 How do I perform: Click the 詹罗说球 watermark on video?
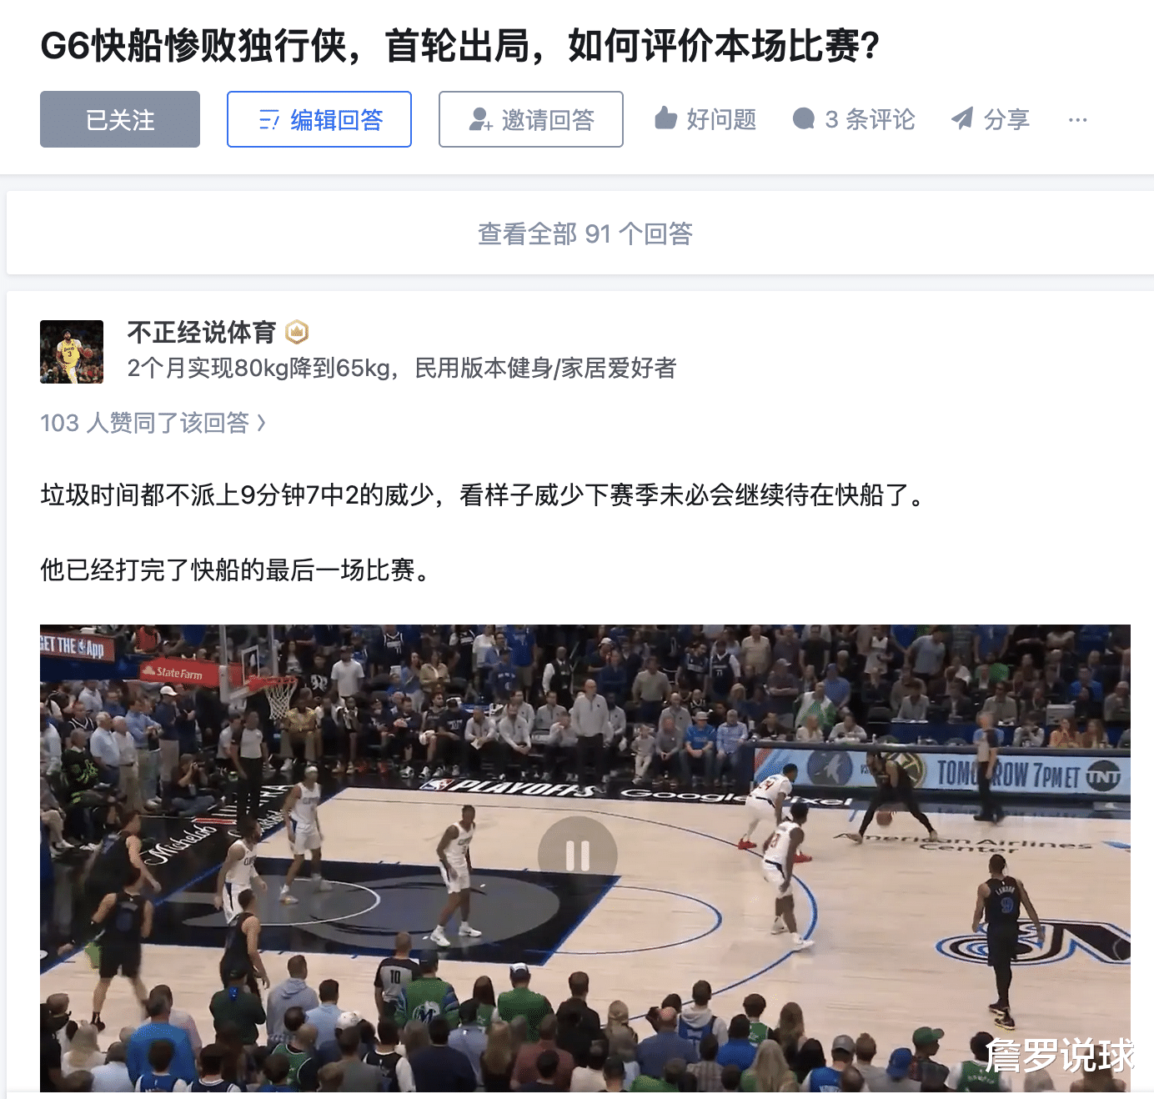coord(1060,1055)
